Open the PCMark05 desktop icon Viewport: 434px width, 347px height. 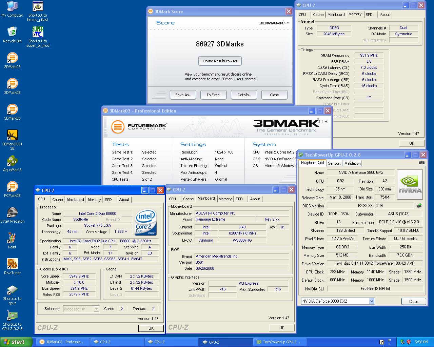[12, 189]
